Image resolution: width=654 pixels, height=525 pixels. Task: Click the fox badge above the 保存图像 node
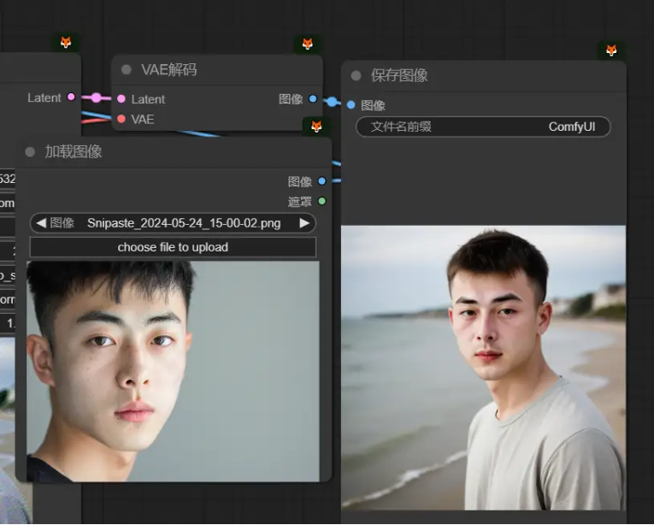click(x=611, y=50)
